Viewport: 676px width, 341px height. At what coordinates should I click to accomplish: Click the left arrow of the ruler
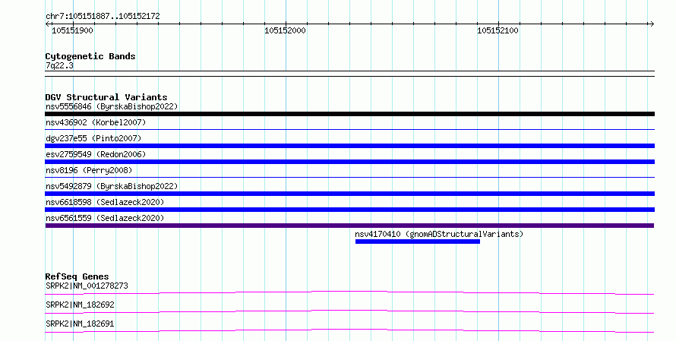47,24
